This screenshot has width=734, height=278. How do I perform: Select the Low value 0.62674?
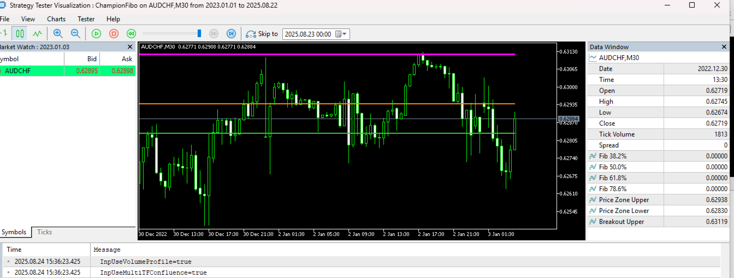(x=717, y=113)
